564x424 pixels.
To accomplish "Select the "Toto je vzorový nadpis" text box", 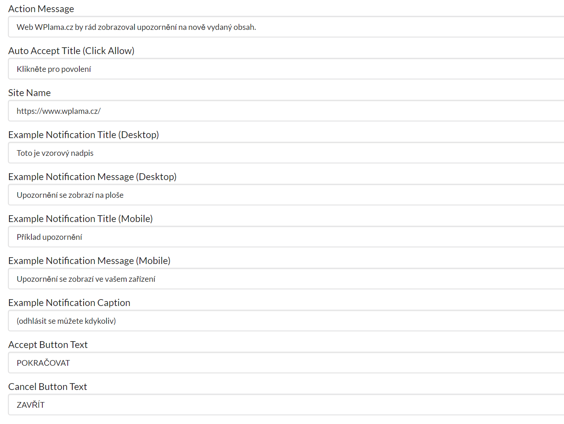I will 286,153.
